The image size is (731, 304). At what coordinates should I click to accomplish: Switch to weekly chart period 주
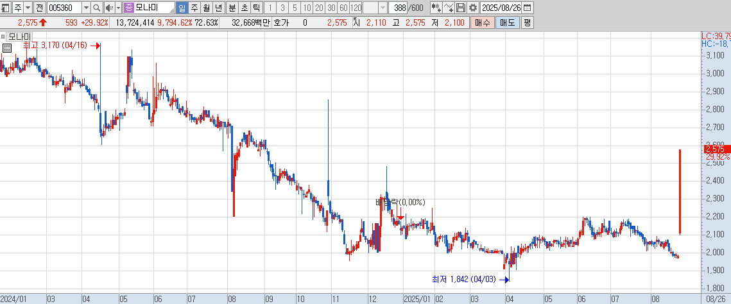point(194,8)
